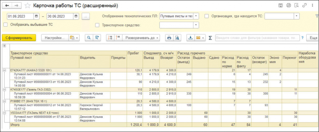Tick the Транспортное средство checkbox
The height and width of the screenshot is (132, 319).
[x=98, y=25]
